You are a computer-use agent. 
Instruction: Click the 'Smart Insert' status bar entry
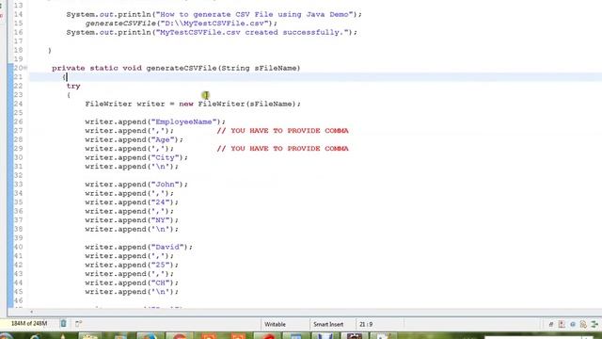328,324
